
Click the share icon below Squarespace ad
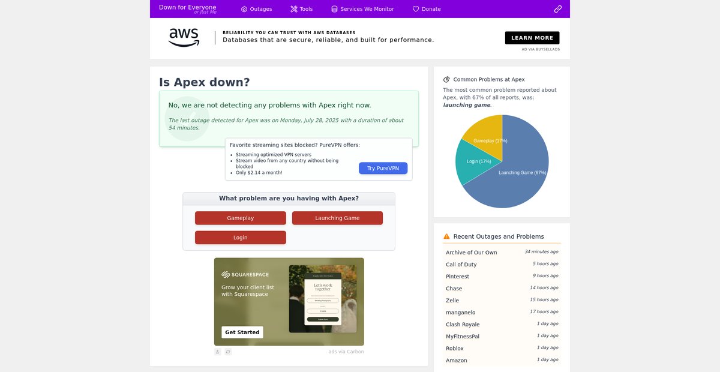[218, 352]
